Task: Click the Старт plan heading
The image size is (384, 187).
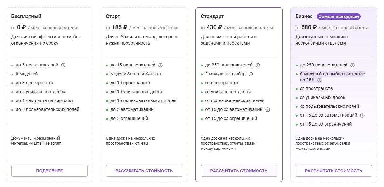Action: (x=113, y=17)
